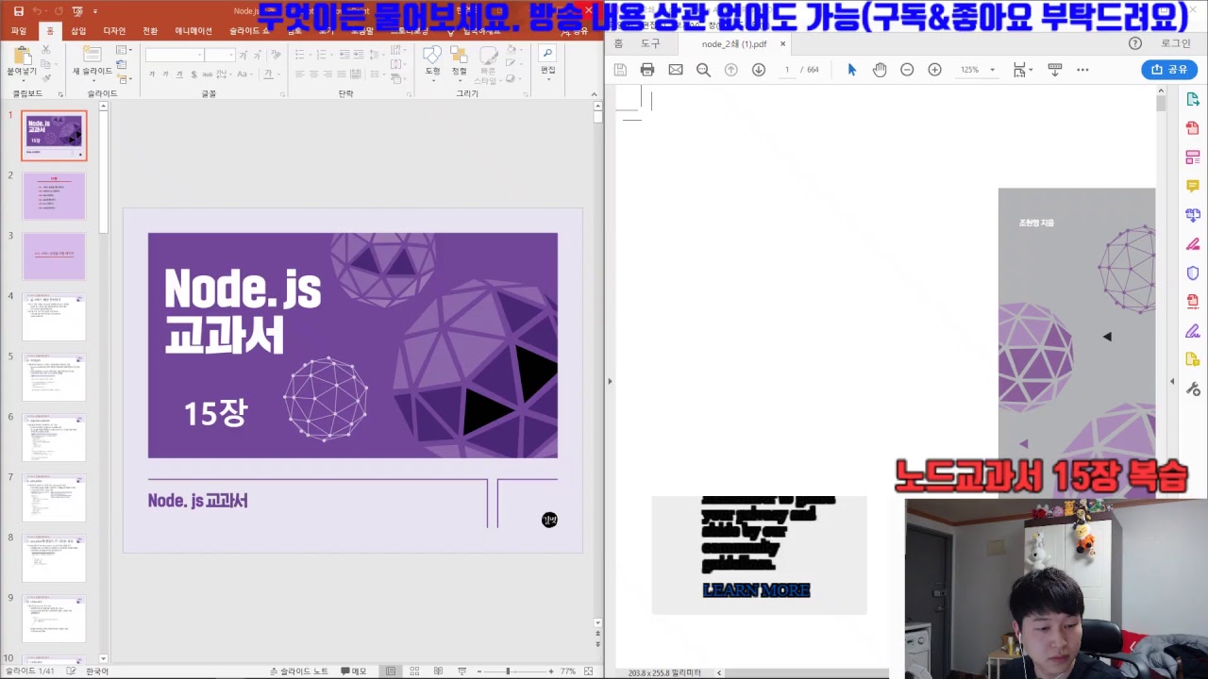Open the more tools wrench in Acrobat sidebar
This screenshot has height=679, width=1208.
[x=1193, y=389]
